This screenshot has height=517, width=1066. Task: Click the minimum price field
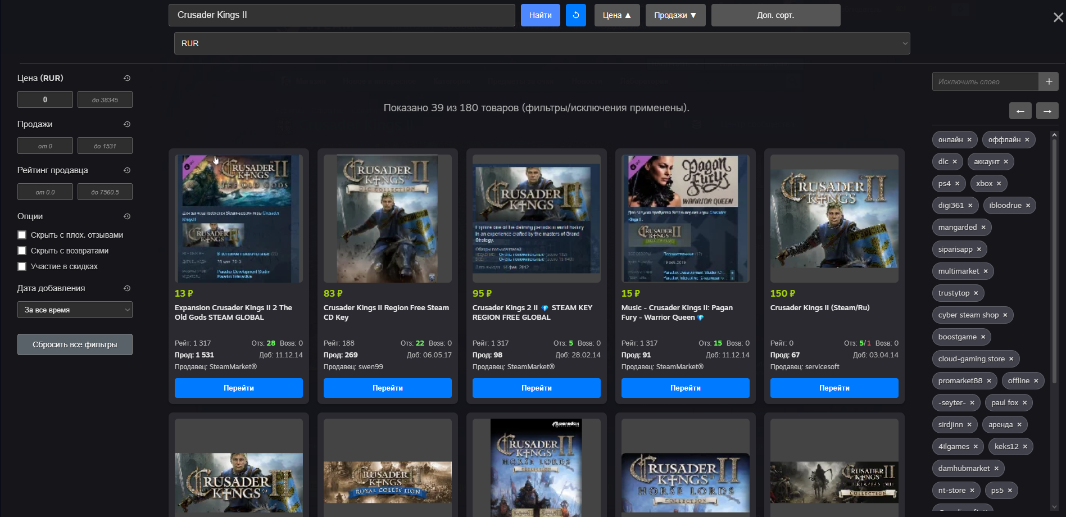click(45, 99)
